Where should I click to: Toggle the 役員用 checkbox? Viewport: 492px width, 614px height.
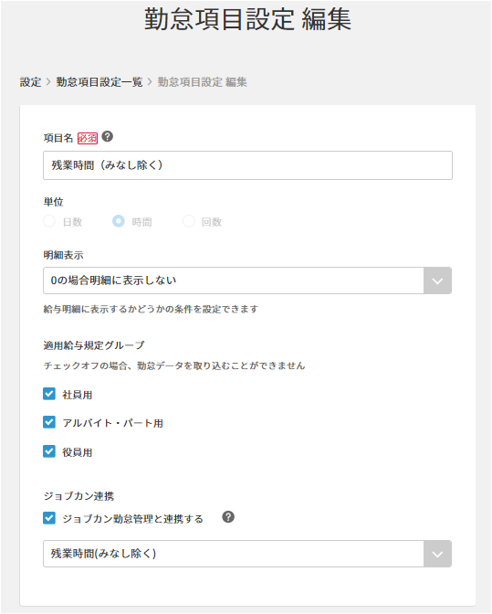coord(49,451)
